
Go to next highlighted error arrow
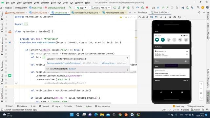point(135,17)
